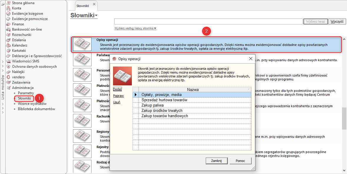
Task: Open the vendero module icon
Action: 9,77
